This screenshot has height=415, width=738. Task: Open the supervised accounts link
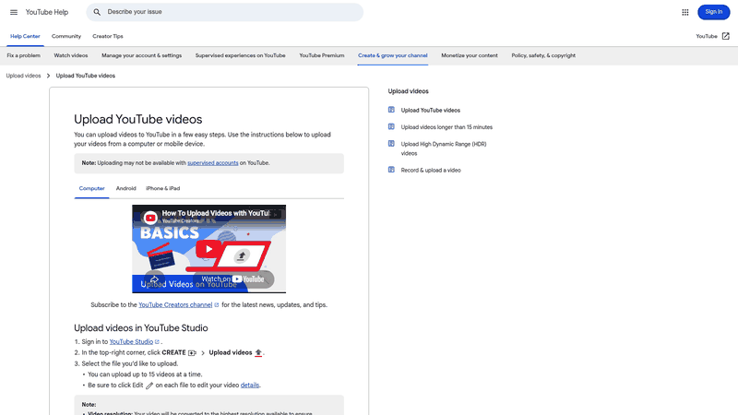[213, 163]
